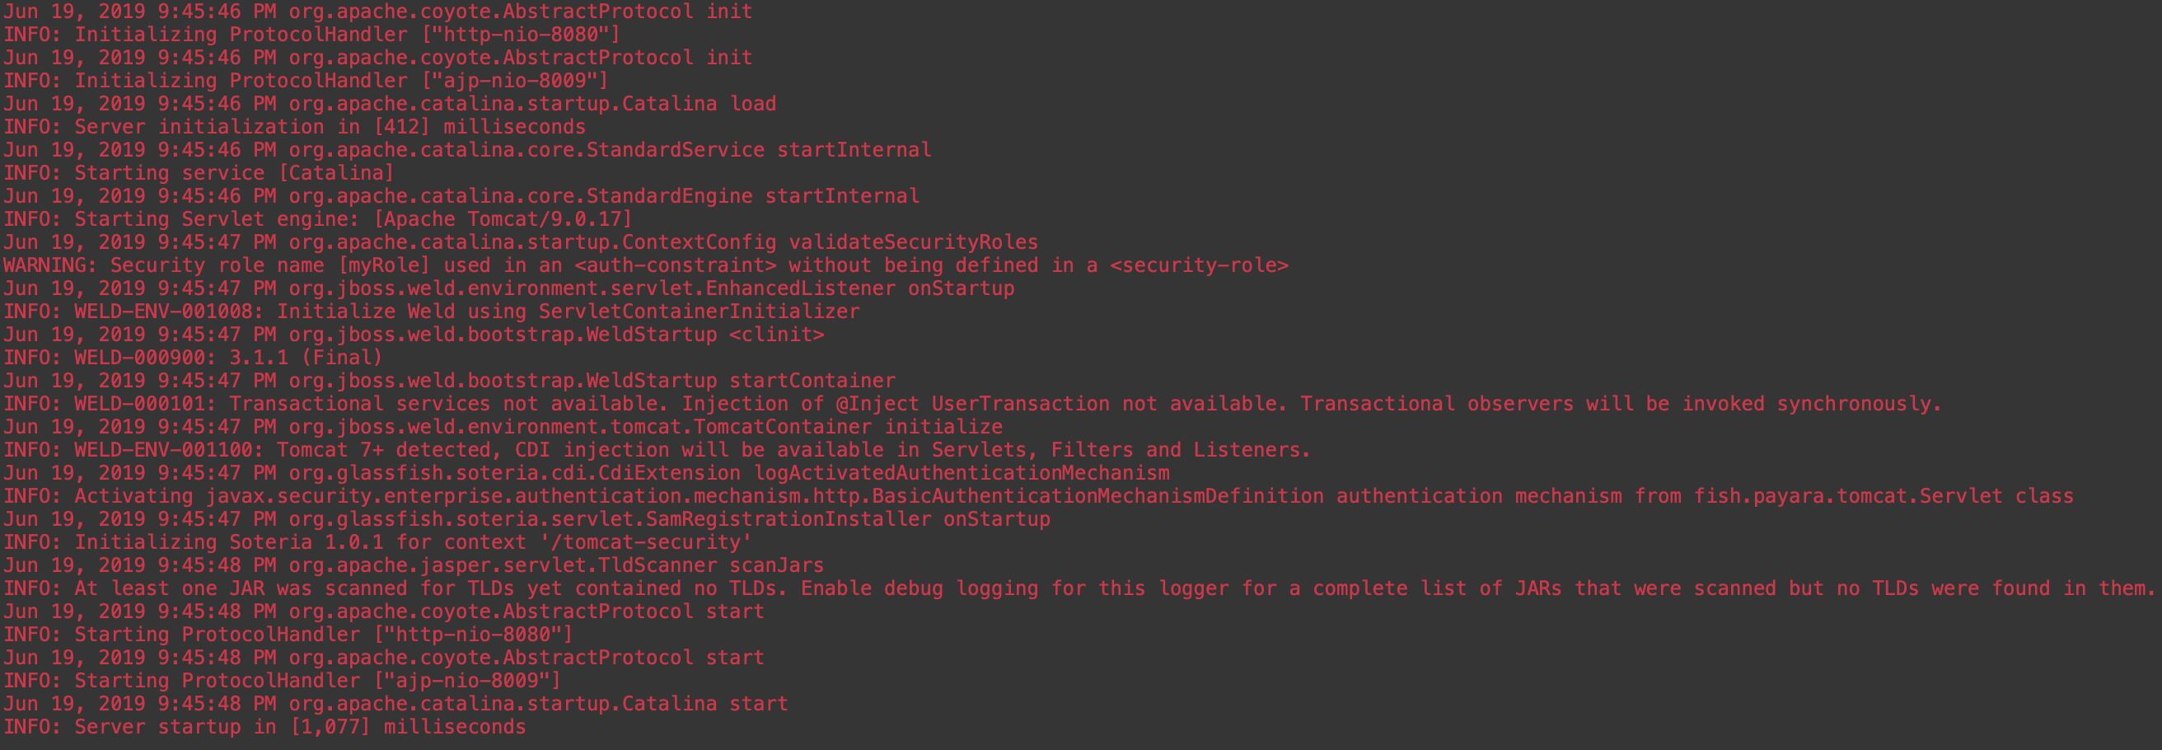Click the CdiExtension logActivatedAuthenticationMechanism line
The height and width of the screenshot is (750, 2162).
pyautogui.click(x=586, y=473)
